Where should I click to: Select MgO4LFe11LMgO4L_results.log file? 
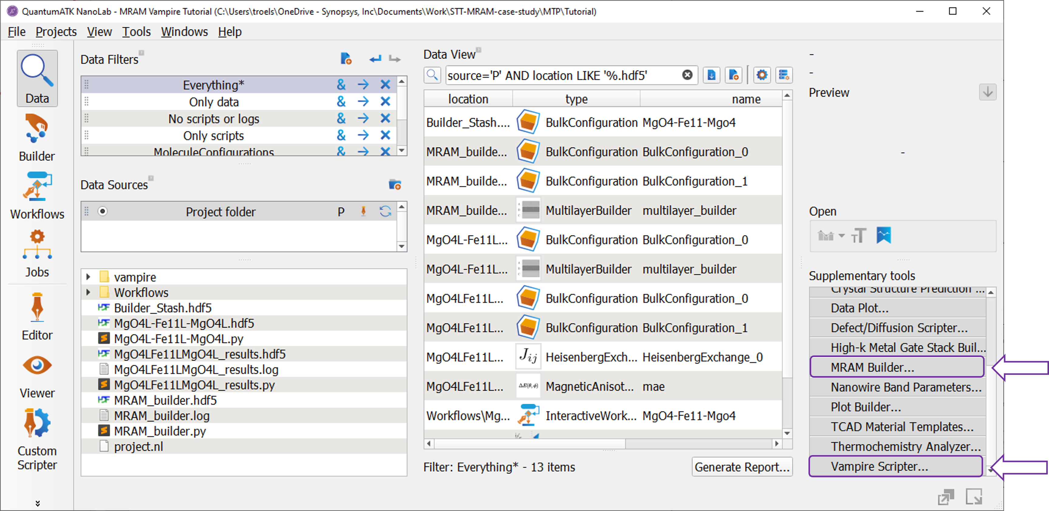pyautogui.click(x=196, y=370)
